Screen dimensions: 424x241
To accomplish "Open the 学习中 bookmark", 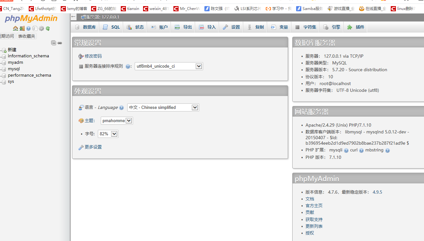I will [279, 9].
